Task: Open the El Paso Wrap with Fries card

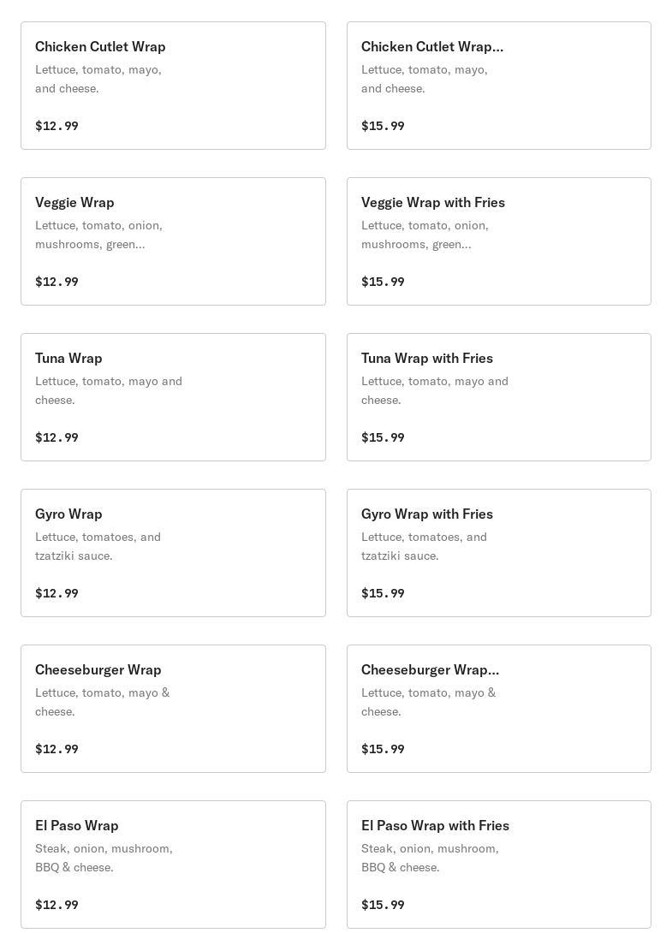Action: tap(498, 865)
